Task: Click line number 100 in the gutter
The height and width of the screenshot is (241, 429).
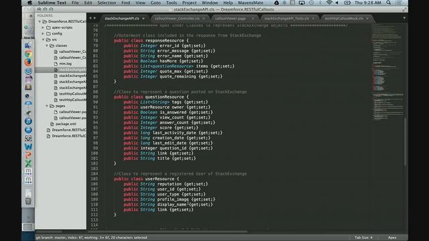Action: (x=94, y=153)
